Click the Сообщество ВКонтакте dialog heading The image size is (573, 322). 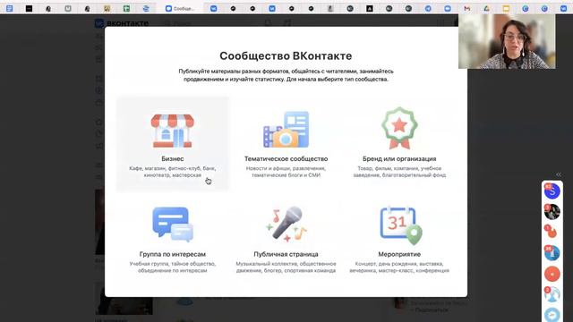coord(286,55)
